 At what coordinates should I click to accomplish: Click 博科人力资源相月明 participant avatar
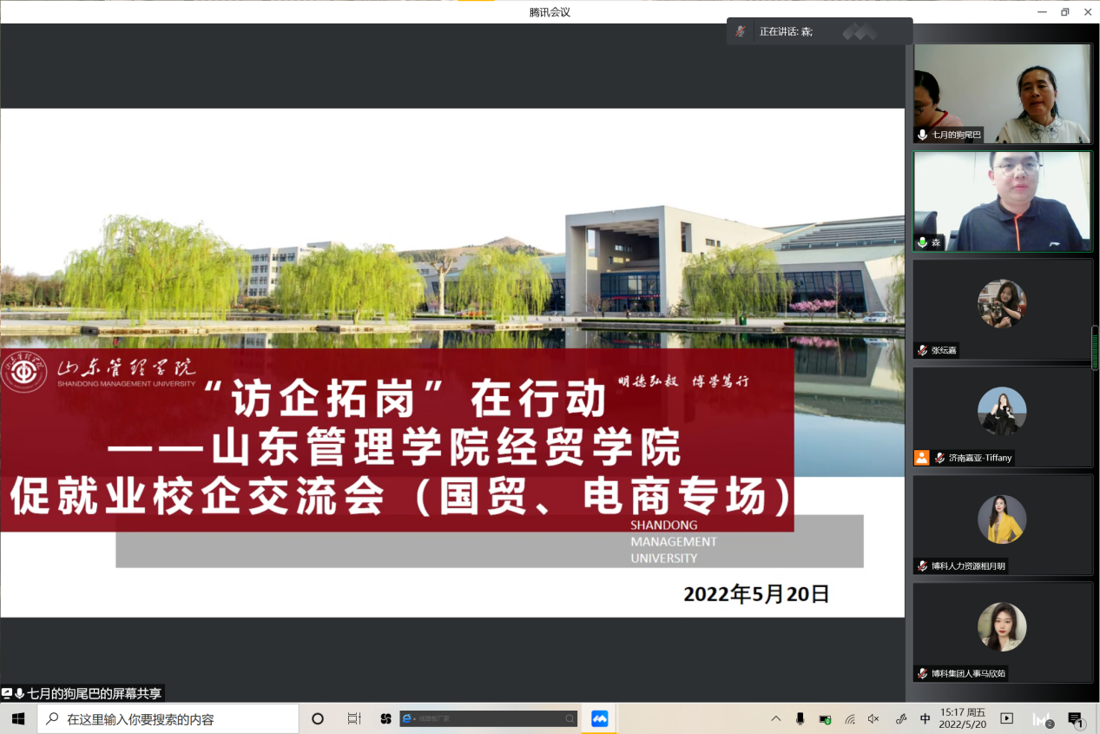(1002, 519)
